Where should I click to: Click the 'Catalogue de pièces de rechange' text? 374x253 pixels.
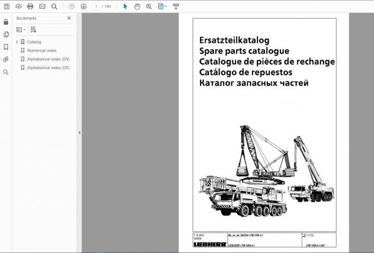[267, 62]
